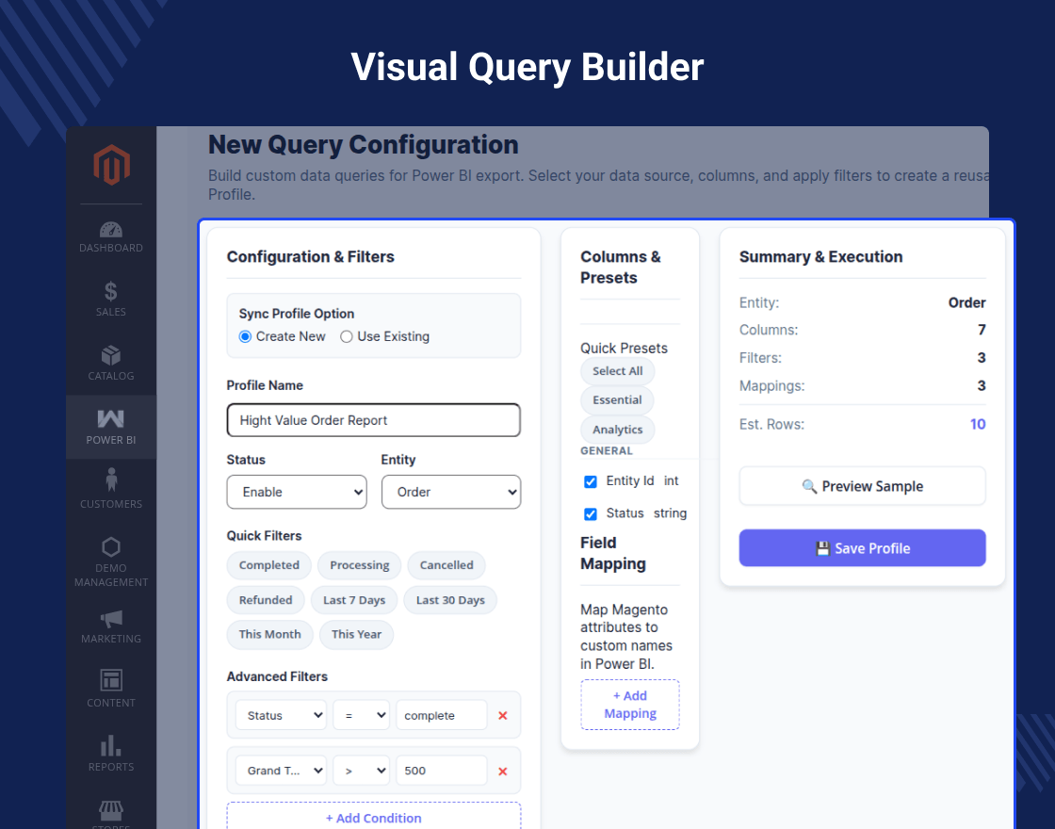
Task: Open the Grand T... field dropdown
Action: pos(282,771)
